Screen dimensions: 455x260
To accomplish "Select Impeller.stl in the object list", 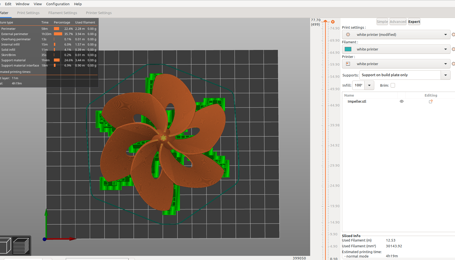I will [x=357, y=101].
